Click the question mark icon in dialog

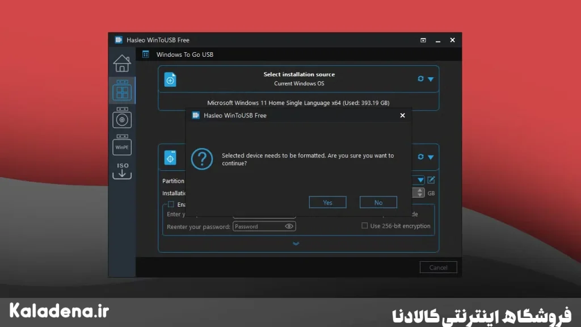(202, 159)
